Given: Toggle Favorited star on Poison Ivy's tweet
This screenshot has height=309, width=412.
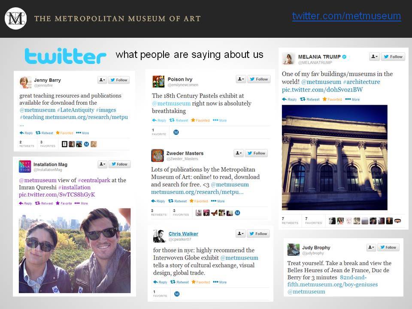Looking at the screenshot, I should (200, 120).
